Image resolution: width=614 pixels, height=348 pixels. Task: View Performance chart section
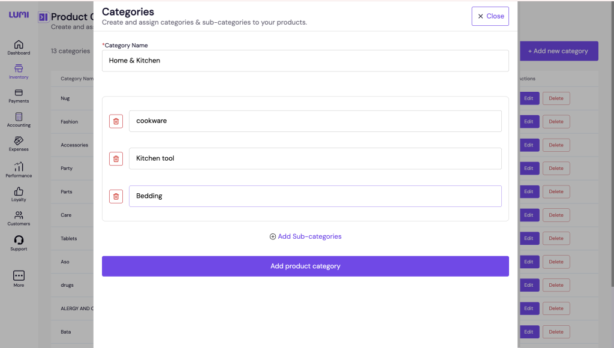pos(19,168)
